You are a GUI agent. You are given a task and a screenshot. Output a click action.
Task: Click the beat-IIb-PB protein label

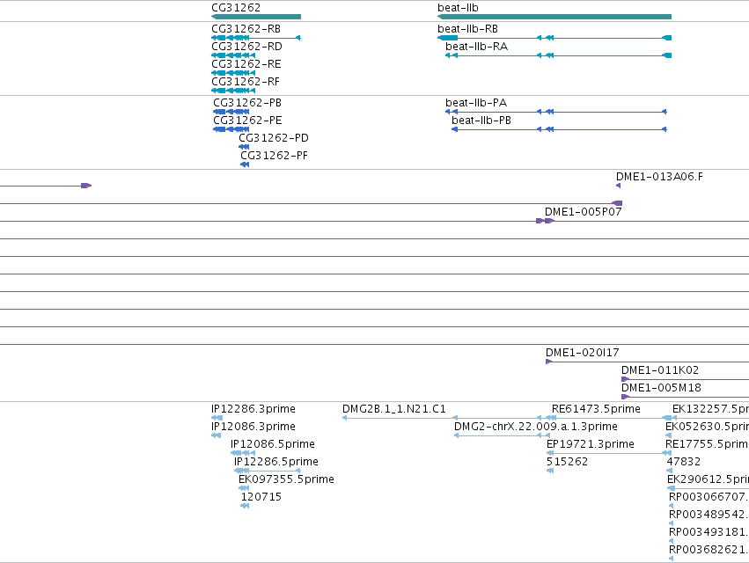coord(481,121)
